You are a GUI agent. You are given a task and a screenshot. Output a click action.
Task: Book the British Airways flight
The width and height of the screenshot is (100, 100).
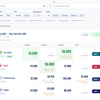tap(96, 79)
